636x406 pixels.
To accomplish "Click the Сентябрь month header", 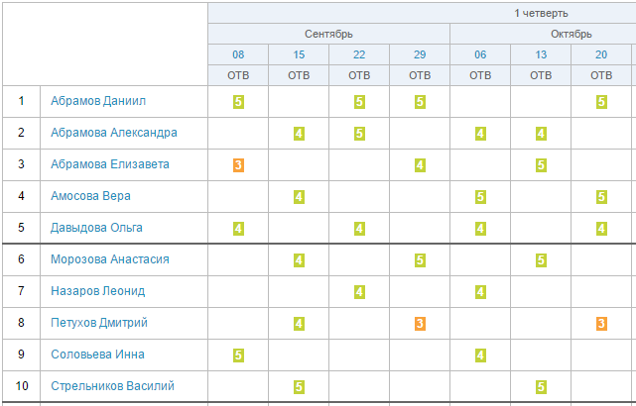I will [329, 34].
